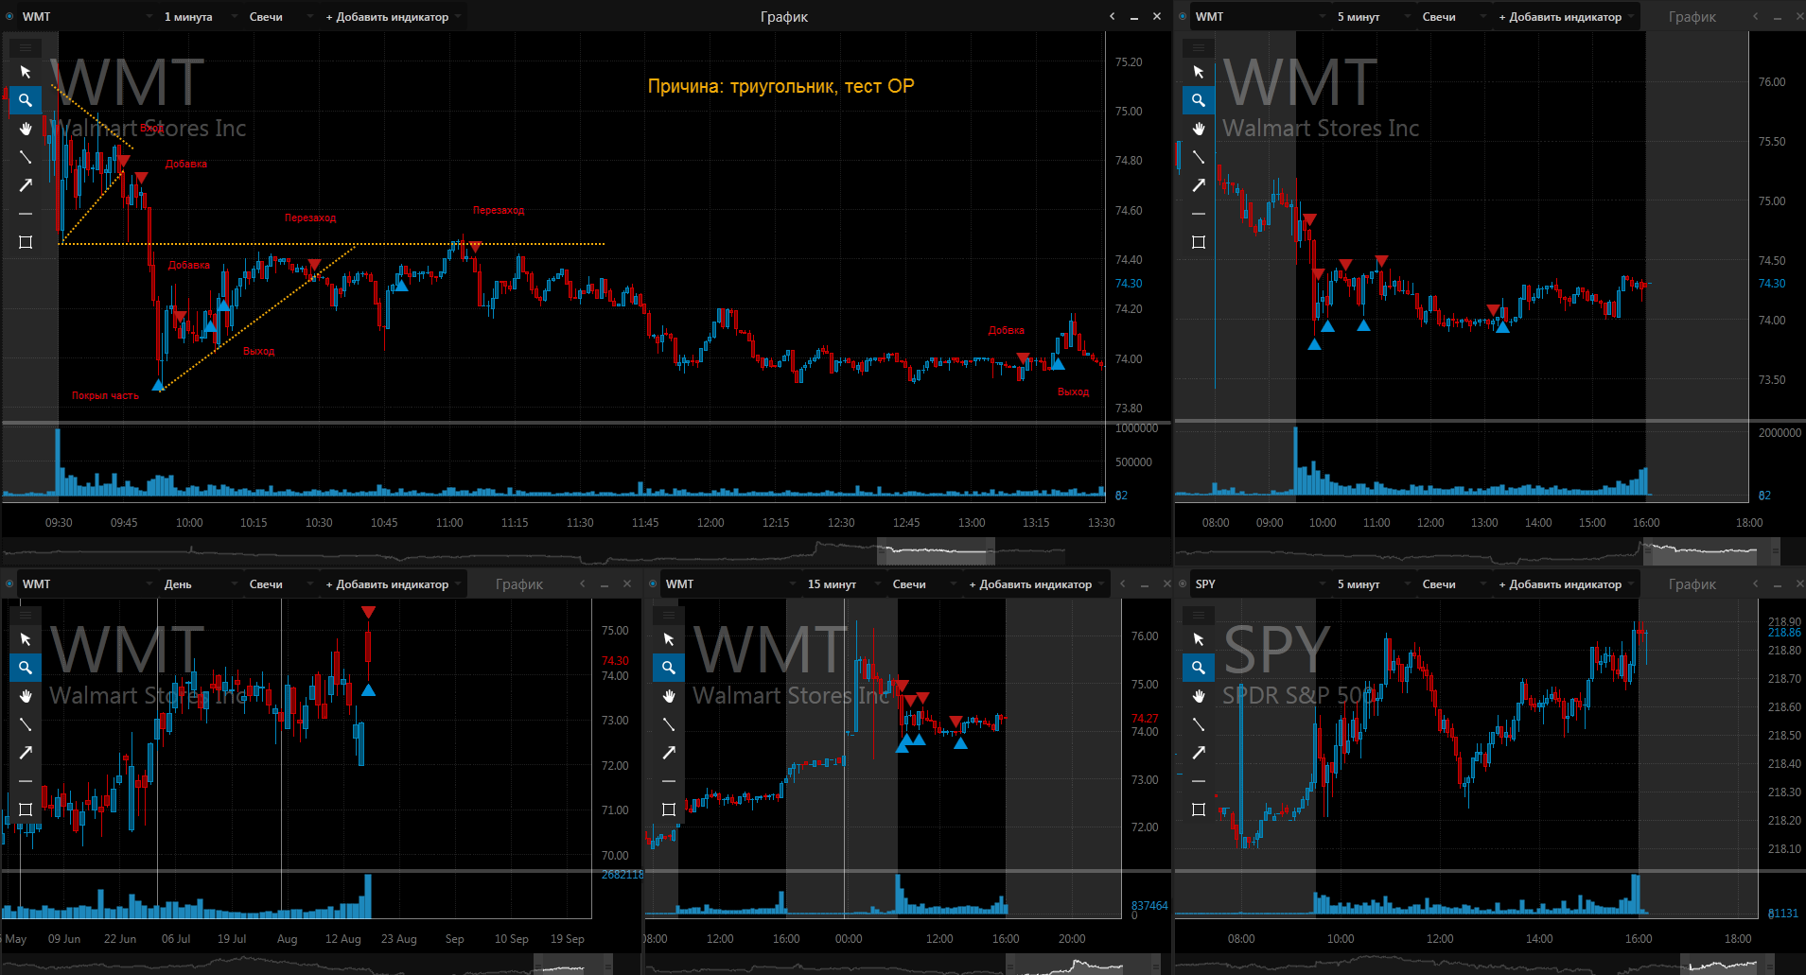Open the Свечи dropdown in the SPY panel
This screenshot has width=1806, height=975.
click(1453, 583)
